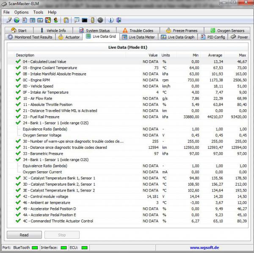This screenshot has height=253, width=254.
Task: Click the clipboard icon in the toolbar
Action: click(66, 20)
